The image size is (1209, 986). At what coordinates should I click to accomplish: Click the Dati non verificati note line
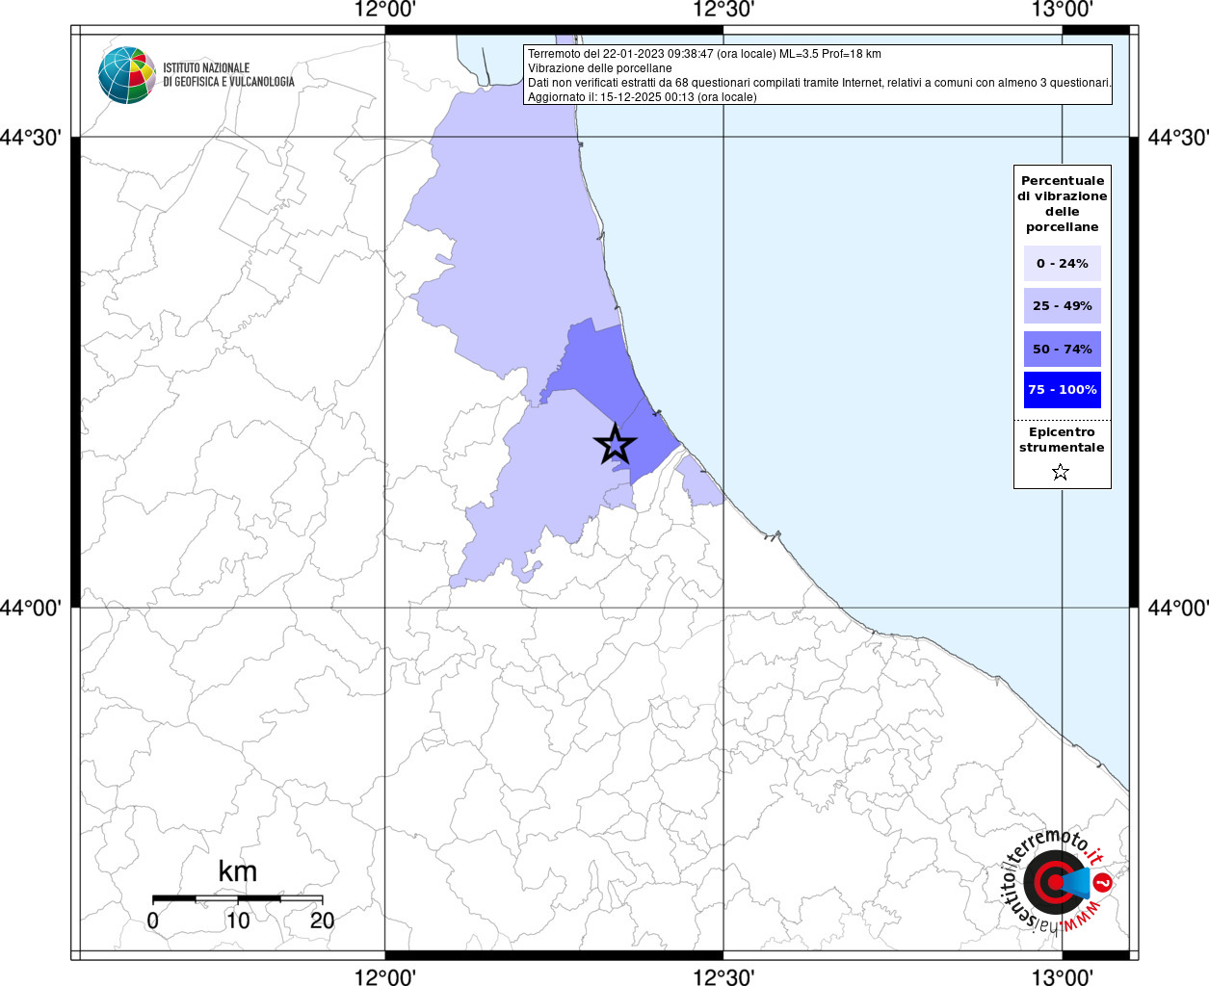tap(819, 83)
